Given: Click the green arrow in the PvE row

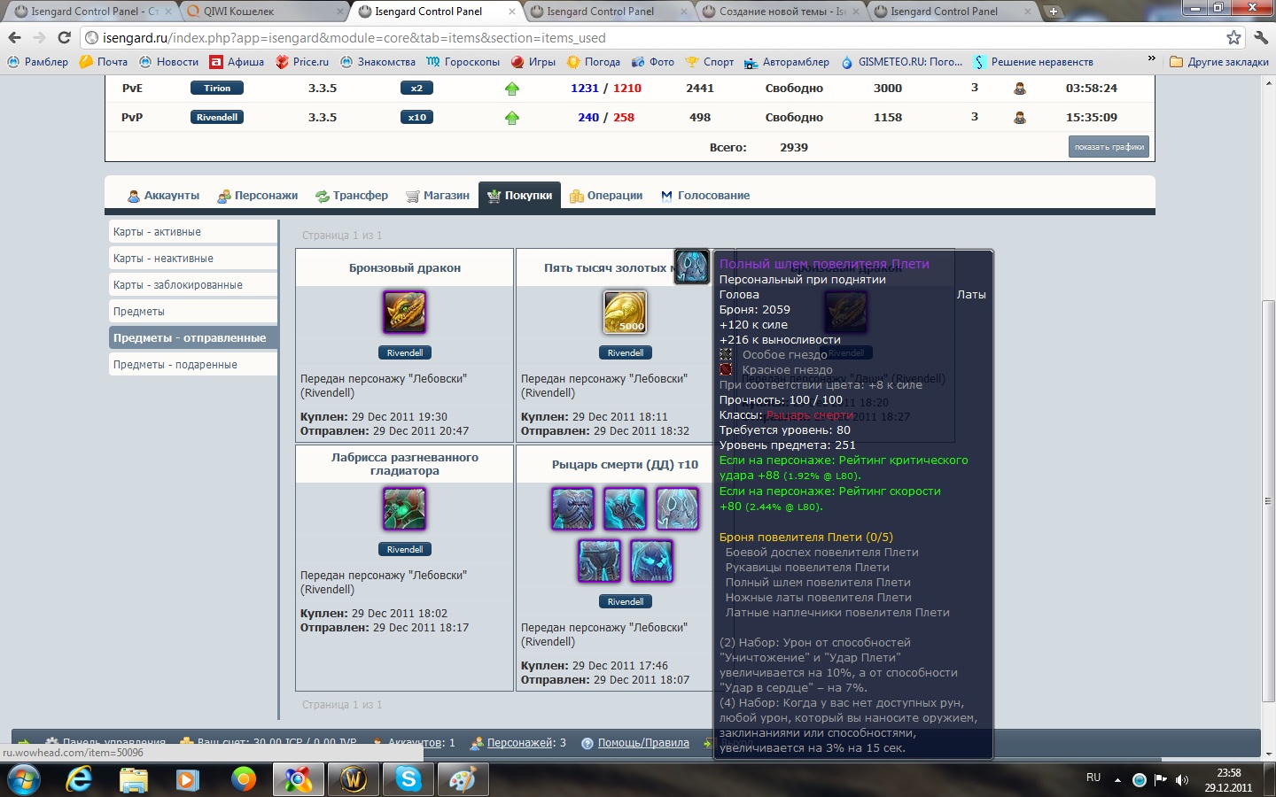Looking at the screenshot, I should (512, 89).
